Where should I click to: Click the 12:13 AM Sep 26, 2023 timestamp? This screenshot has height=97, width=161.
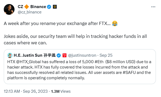coord(26,91)
